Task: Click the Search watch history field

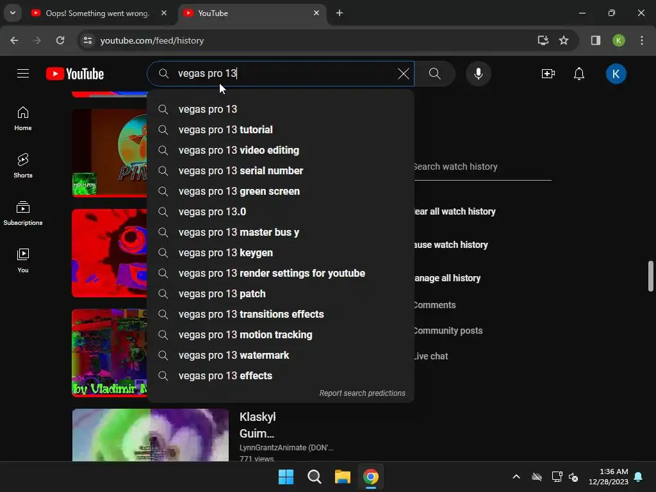Action: point(482,167)
